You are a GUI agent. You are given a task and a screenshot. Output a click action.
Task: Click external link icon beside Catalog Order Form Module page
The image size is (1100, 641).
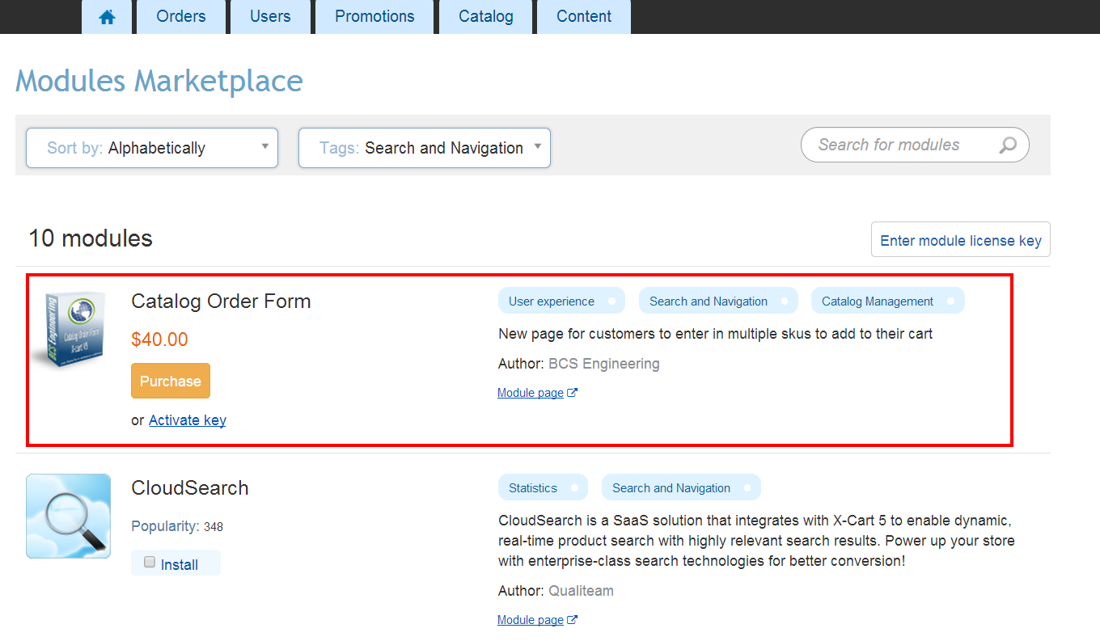pos(573,393)
